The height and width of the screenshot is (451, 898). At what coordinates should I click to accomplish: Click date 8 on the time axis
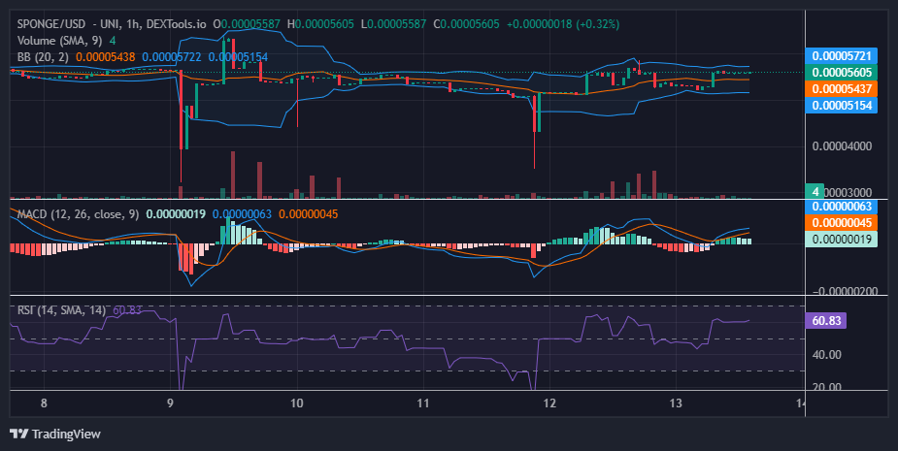(44, 403)
